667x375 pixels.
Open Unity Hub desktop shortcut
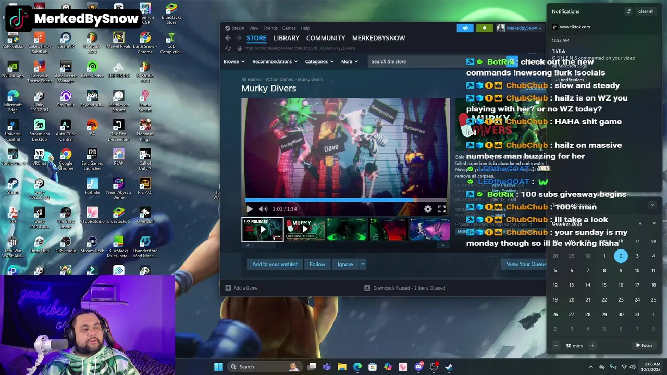(x=39, y=245)
